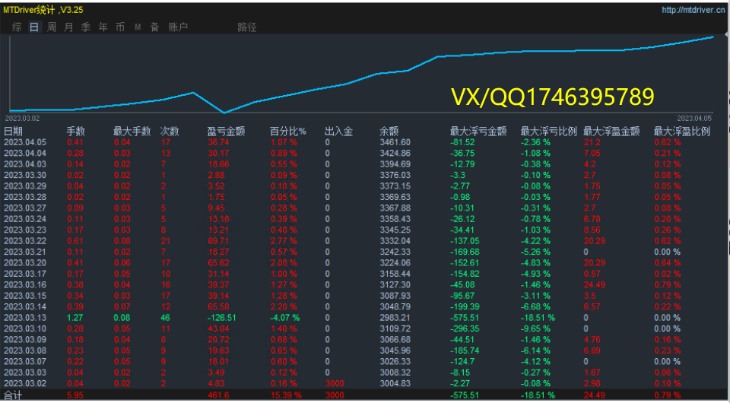Select the 2023.03.28 date cell

pos(25,197)
